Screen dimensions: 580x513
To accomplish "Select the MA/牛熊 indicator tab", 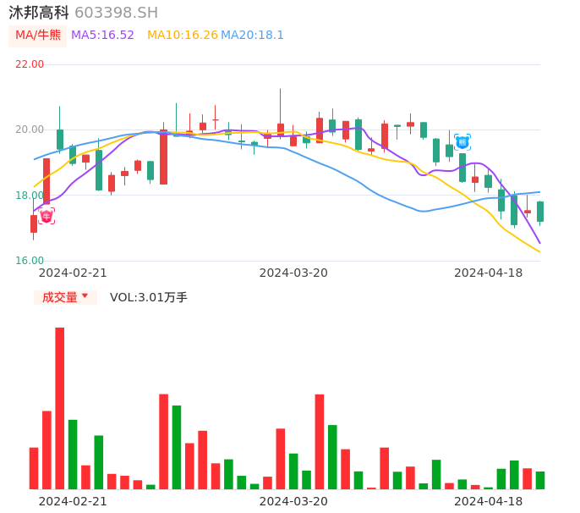I will point(38,35).
